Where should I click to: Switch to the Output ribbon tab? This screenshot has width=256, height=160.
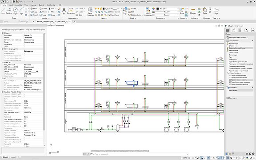41,5
